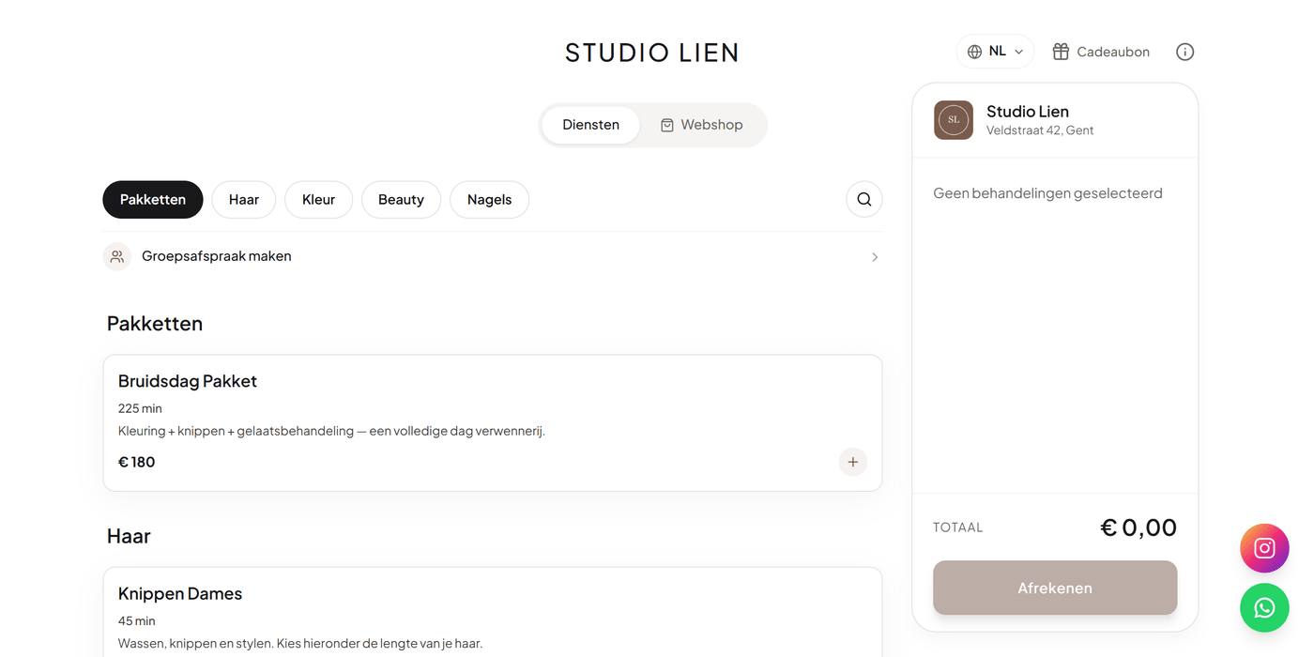
Task: Open the NL language dropdown
Action: point(995,52)
